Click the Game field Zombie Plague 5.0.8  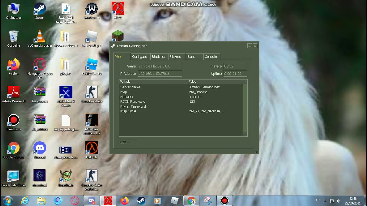click(x=160, y=66)
